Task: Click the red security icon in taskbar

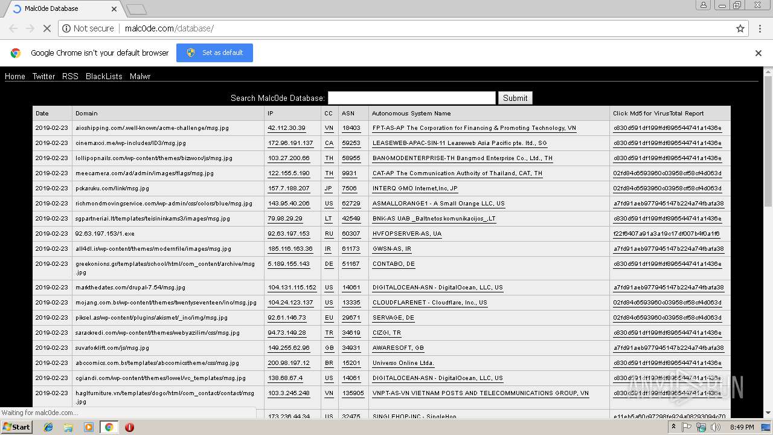Action: pos(129,427)
